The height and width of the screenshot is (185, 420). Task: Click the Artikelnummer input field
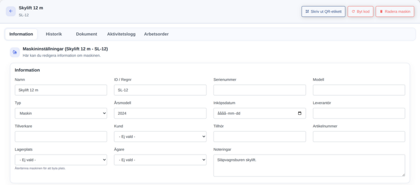pos(359,136)
